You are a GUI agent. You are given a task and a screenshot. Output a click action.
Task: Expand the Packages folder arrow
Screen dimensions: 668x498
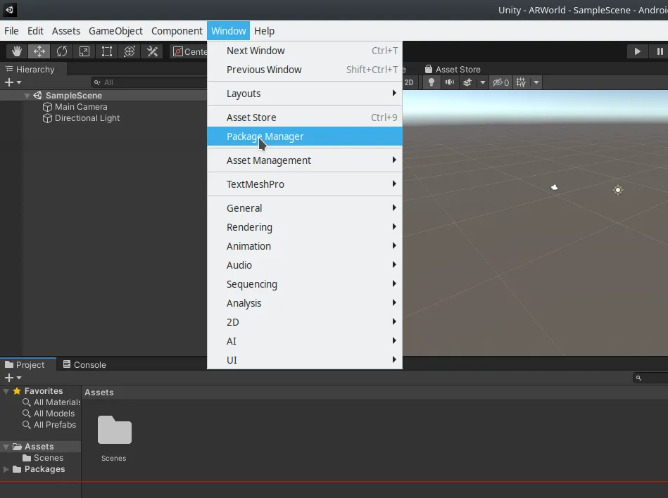tap(6, 469)
